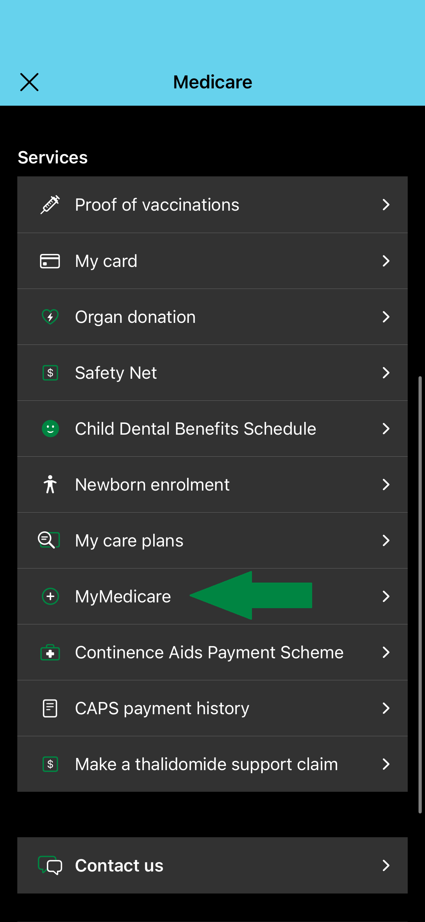The width and height of the screenshot is (425, 922).
Task: Close the Medicare screen with X
Action: 29,82
